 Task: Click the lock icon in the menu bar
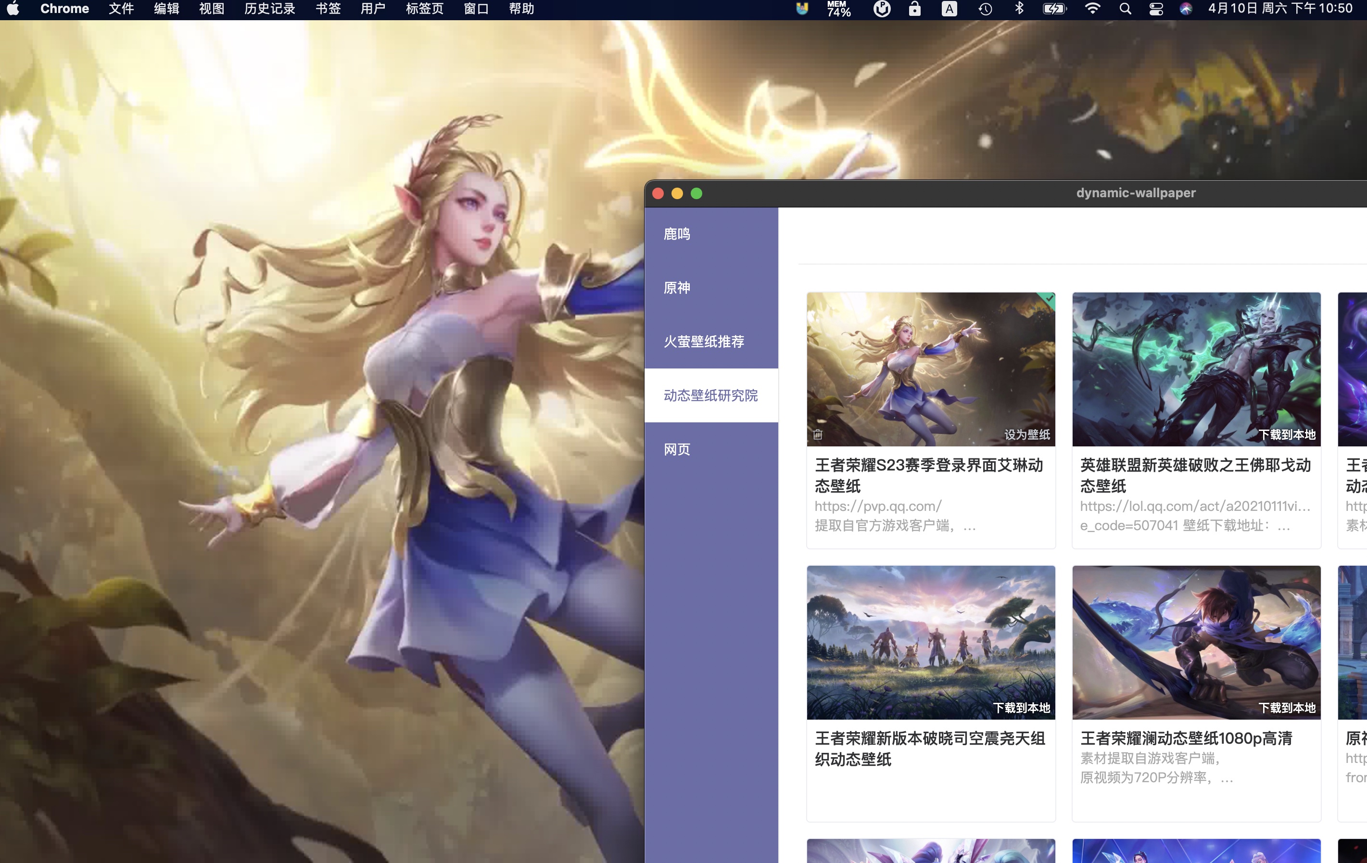914,9
